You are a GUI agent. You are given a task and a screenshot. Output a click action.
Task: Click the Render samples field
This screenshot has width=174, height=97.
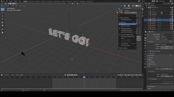tap(167, 47)
